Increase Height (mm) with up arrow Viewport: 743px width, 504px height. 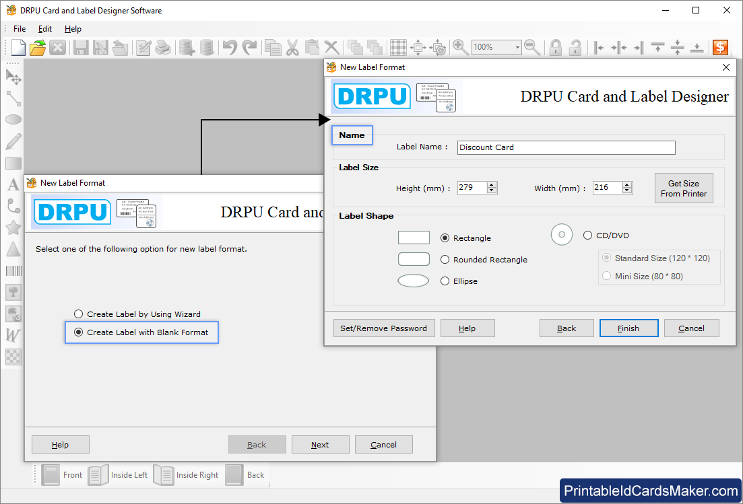pos(492,185)
